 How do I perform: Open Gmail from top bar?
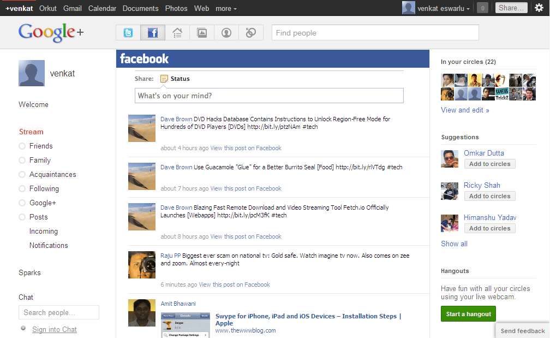(x=72, y=8)
